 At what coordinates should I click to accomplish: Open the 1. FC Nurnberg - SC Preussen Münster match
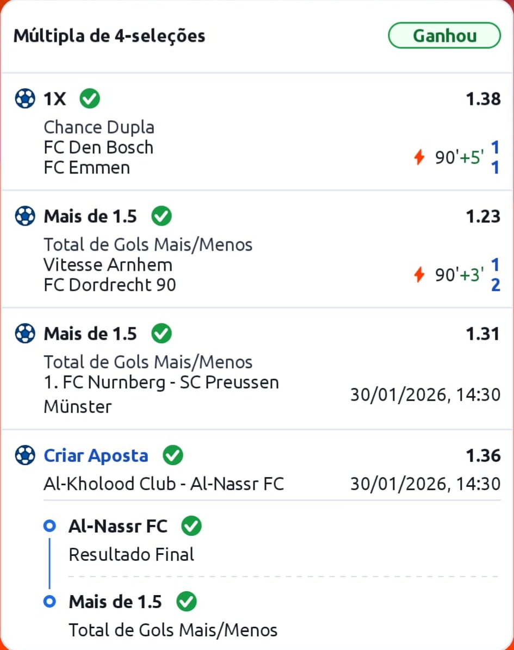pos(161,394)
